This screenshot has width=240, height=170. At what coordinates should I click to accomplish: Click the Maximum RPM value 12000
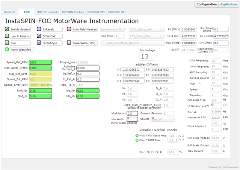click(x=216, y=118)
